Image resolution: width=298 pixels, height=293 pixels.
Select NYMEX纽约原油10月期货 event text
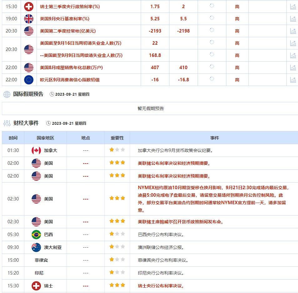click(x=213, y=199)
